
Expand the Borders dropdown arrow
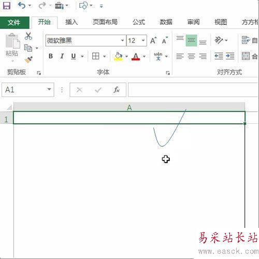105,56
